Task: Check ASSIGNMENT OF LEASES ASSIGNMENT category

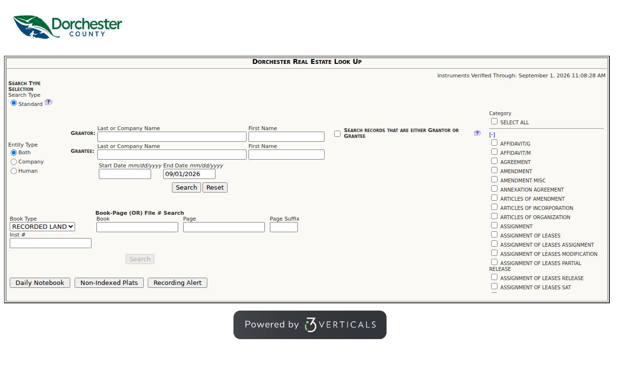Action: (x=494, y=244)
